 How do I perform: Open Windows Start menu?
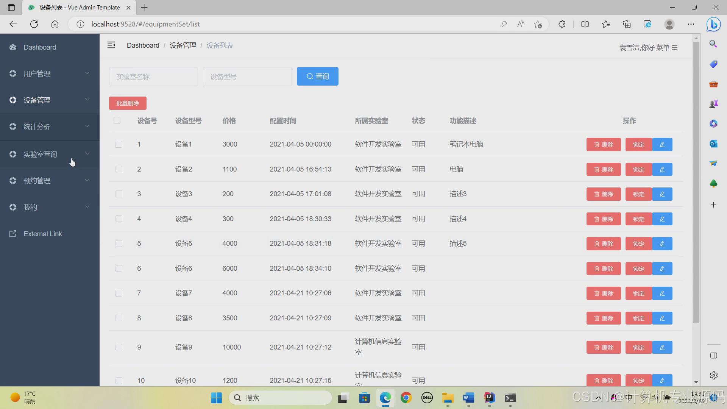pos(216,398)
